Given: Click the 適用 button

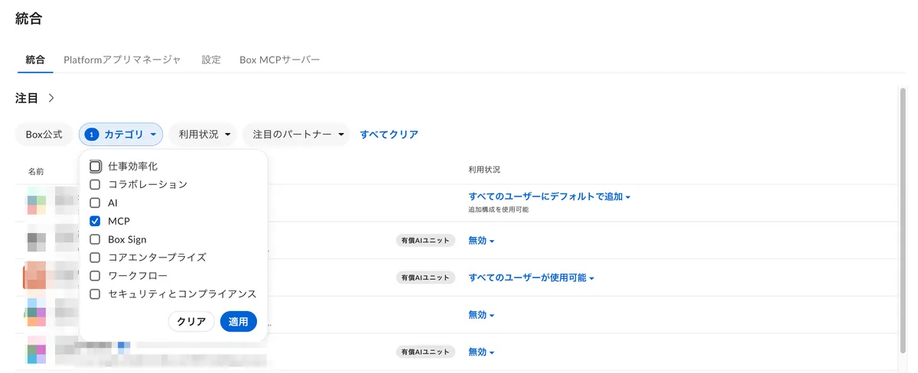Looking at the screenshot, I should (239, 322).
